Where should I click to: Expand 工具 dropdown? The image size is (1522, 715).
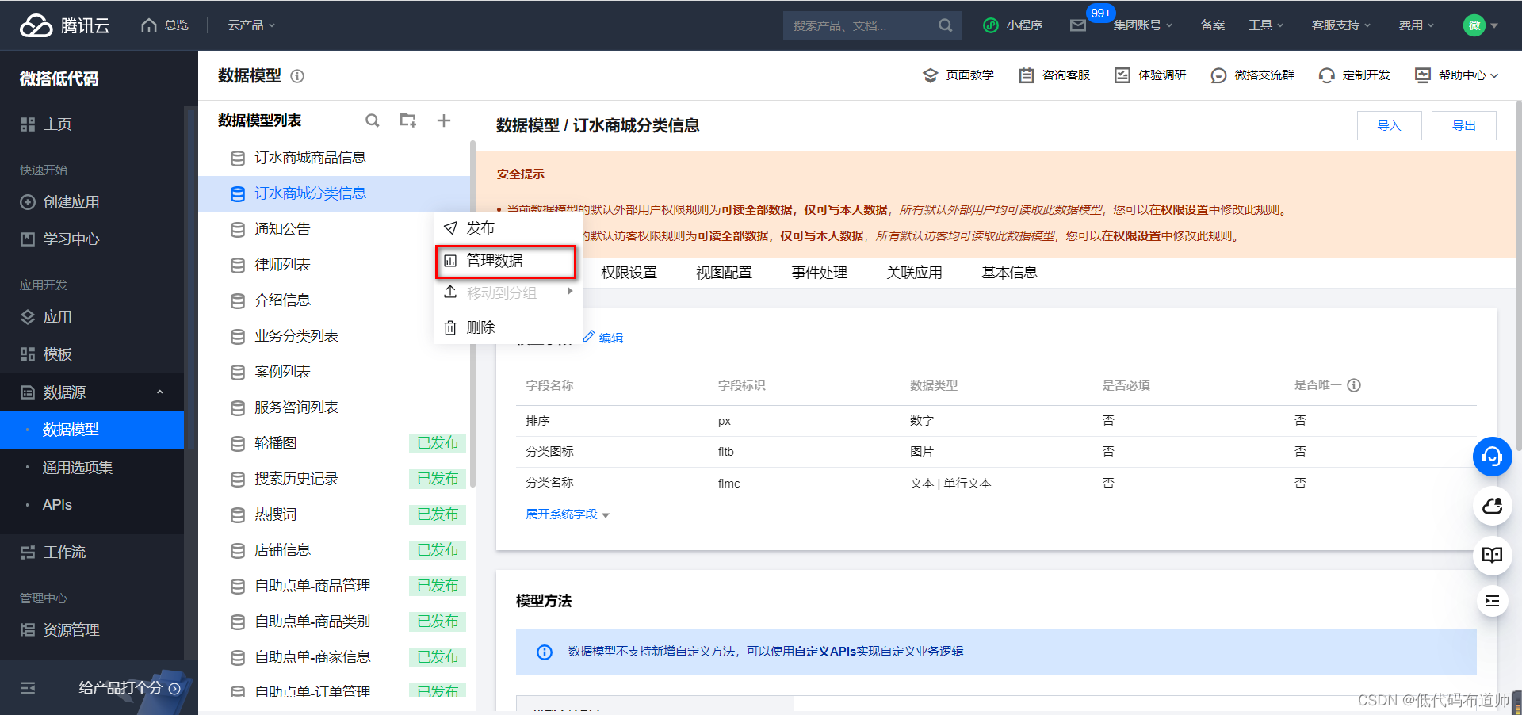point(1266,25)
